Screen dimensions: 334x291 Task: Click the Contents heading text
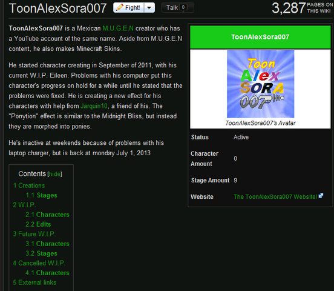click(x=32, y=173)
